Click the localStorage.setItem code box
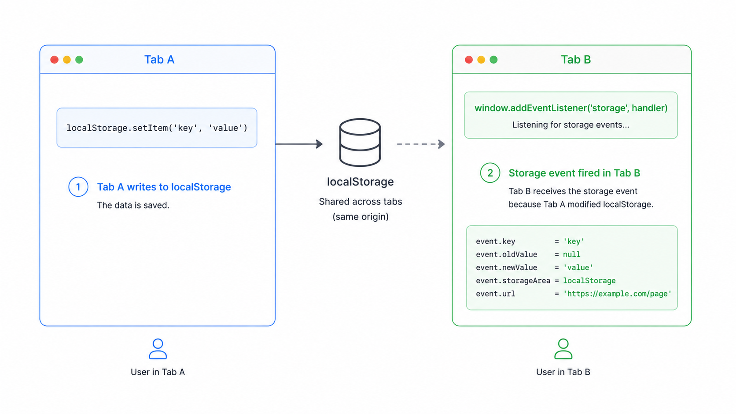The height and width of the screenshot is (414, 736). coord(157,128)
